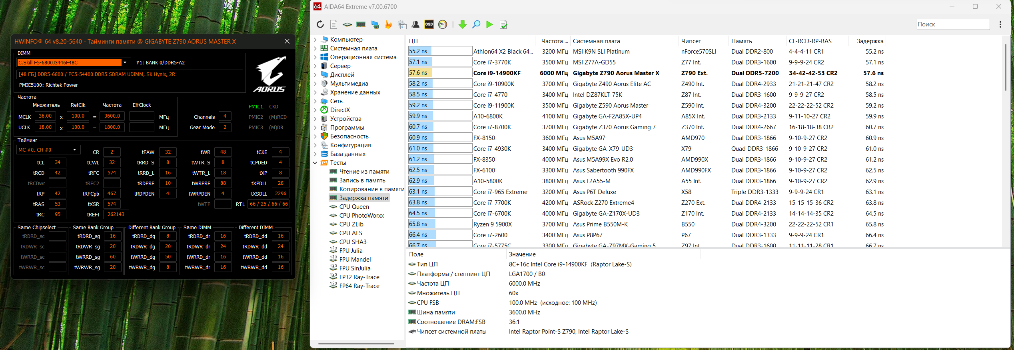Click the tree panel horizontal scrollbar
The image size is (1014, 350).
coord(356,344)
